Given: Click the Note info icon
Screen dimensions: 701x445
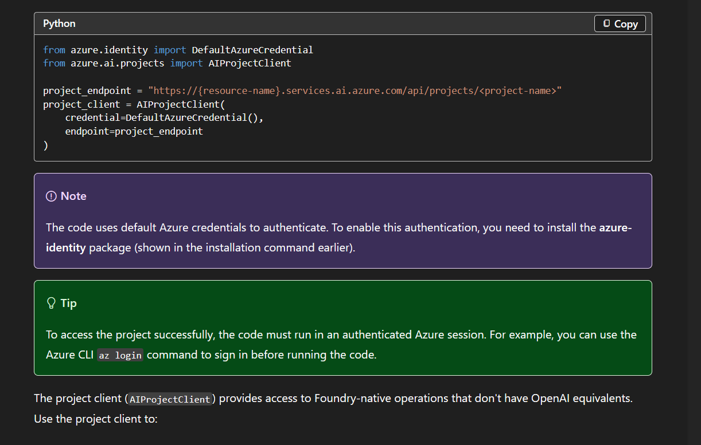Looking at the screenshot, I should point(51,196).
